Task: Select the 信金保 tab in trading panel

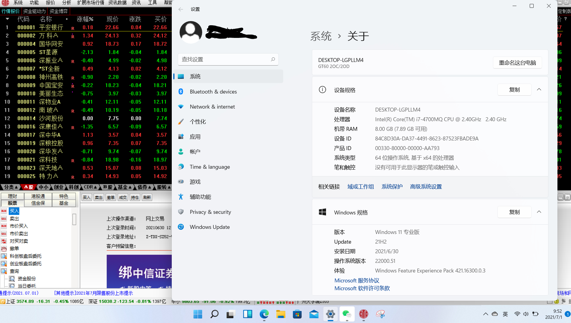Action: [x=38, y=203]
